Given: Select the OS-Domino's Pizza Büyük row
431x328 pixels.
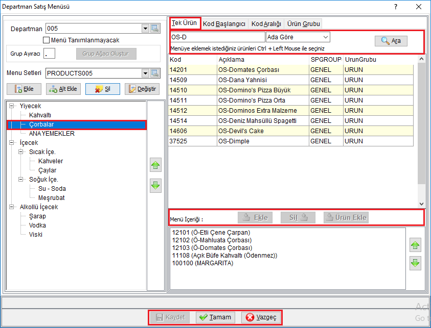Looking at the screenshot, I should (x=291, y=90).
